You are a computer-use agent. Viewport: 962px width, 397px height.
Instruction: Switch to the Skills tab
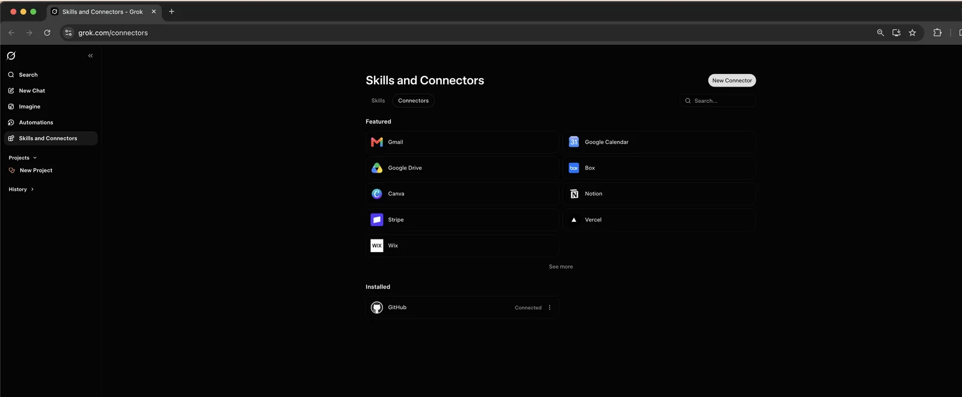(x=378, y=100)
